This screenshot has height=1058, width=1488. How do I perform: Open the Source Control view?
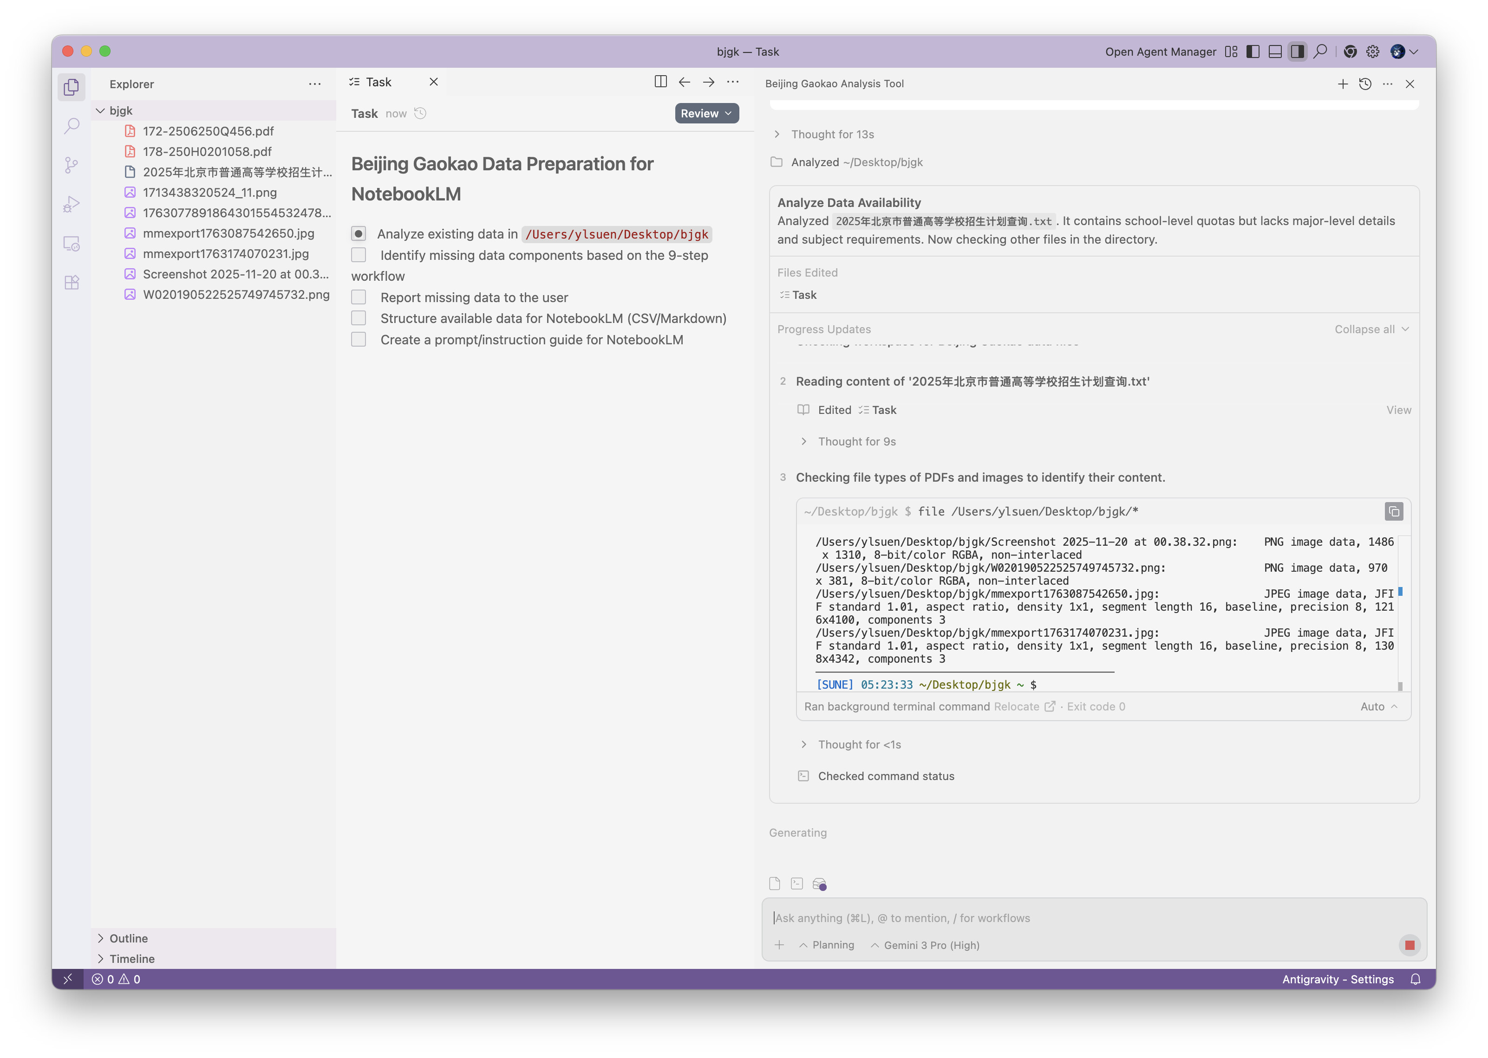[72, 165]
